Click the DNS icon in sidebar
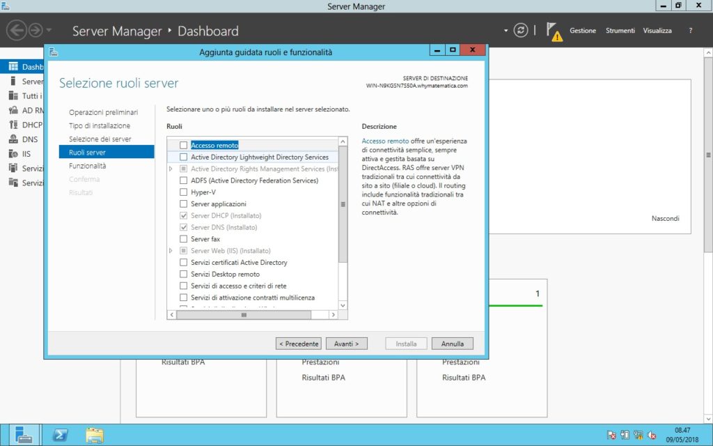 pyautogui.click(x=13, y=139)
